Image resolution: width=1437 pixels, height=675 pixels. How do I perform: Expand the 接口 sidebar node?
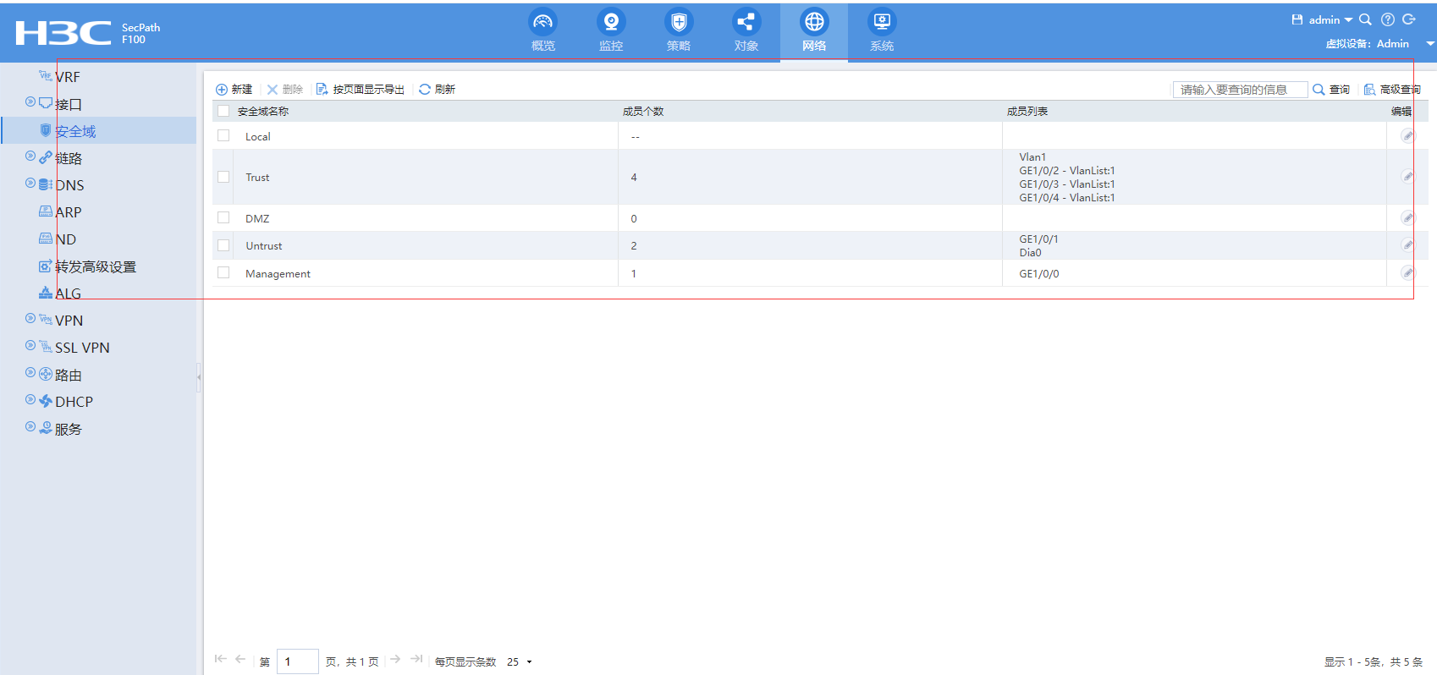(30, 102)
